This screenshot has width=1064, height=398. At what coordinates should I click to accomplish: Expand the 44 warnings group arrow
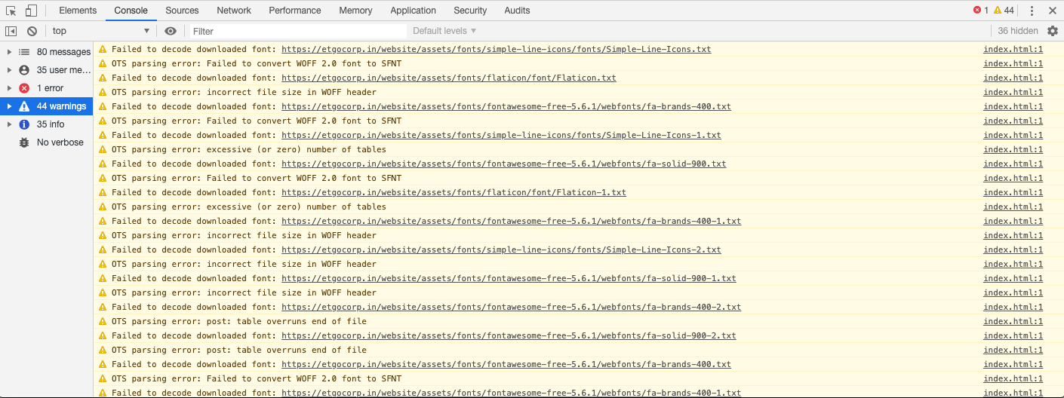tap(9, 106)
